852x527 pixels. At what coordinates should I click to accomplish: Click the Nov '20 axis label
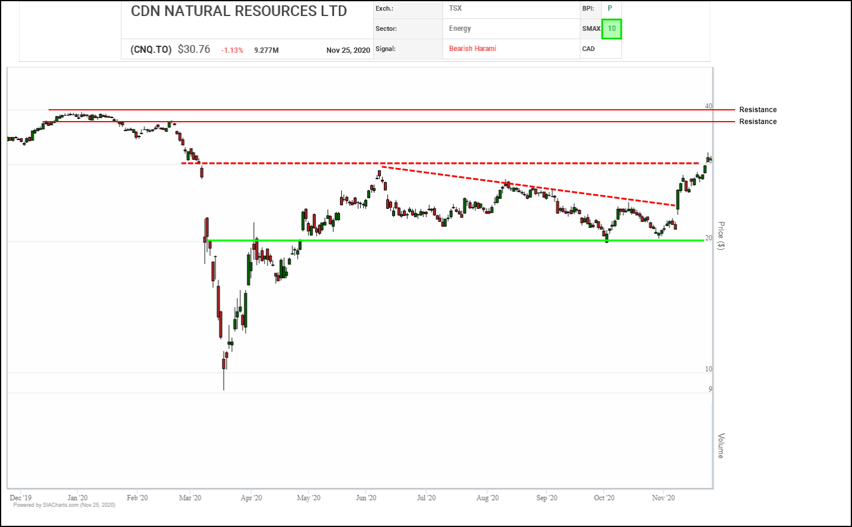click(x=663, y=498)
